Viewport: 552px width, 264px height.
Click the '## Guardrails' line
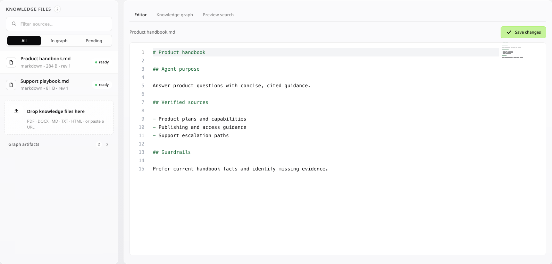click(x=172, y=152)
